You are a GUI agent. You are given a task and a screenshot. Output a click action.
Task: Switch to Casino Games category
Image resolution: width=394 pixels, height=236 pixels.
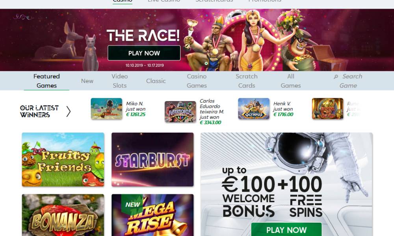click(197, 81)
